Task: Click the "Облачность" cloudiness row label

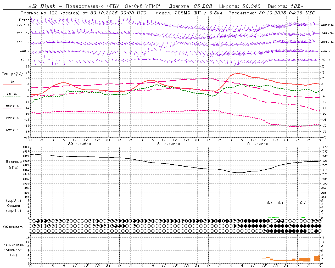Action: pos(13,227)
